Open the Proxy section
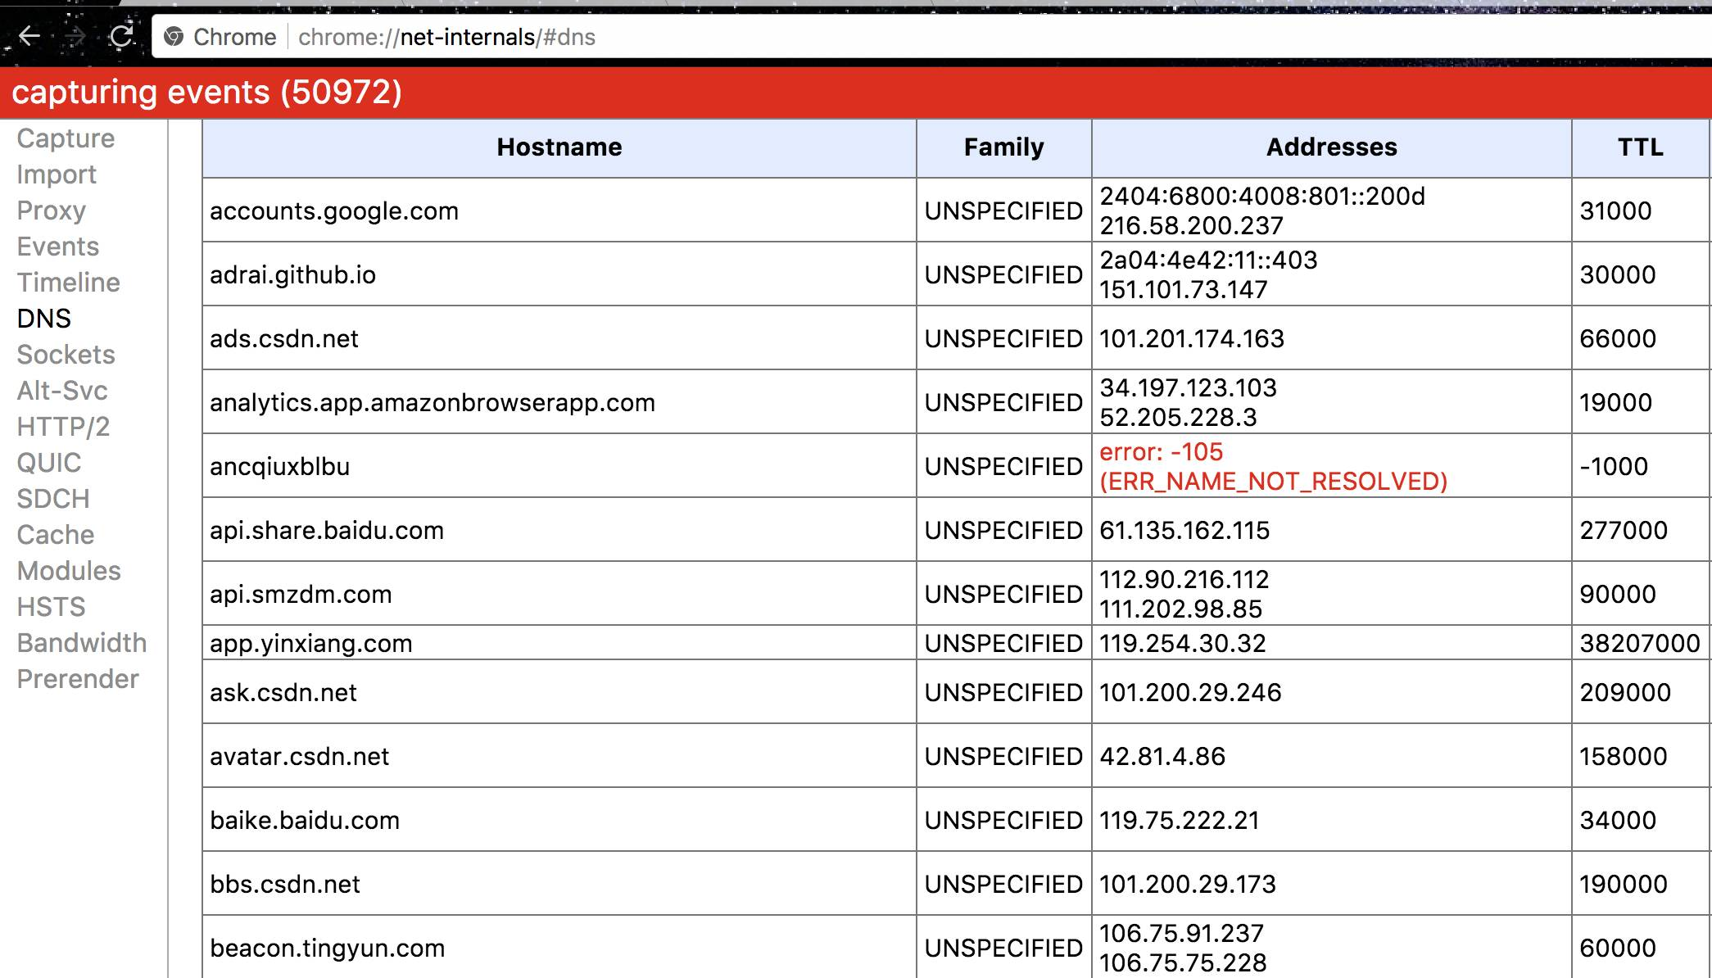1712x978 pixels. (51, 211)
